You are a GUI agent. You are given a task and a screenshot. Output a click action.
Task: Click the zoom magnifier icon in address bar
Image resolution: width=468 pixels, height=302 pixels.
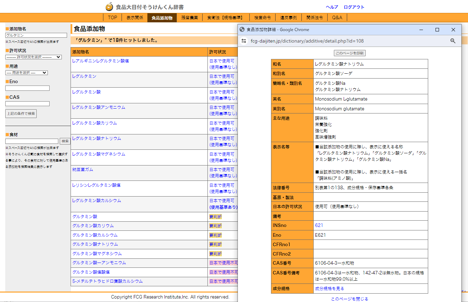click(x=453, y=41)
